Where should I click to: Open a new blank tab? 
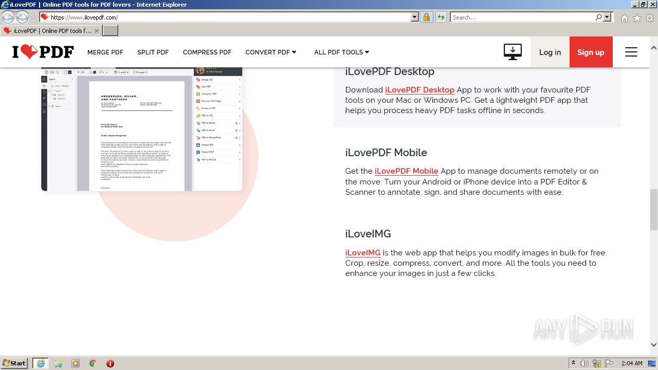pyautogui.click(x=111, y=31)
